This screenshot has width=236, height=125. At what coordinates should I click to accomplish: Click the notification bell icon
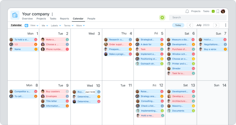click(x=187, y=11)
